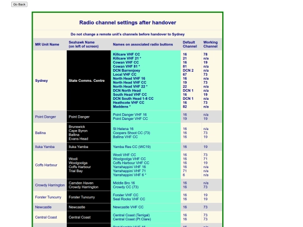The height and width of the screenshot is (227, 303).
Task: Click the 'Point Danger VHF CC' entry
Action: tap(130, 119)
